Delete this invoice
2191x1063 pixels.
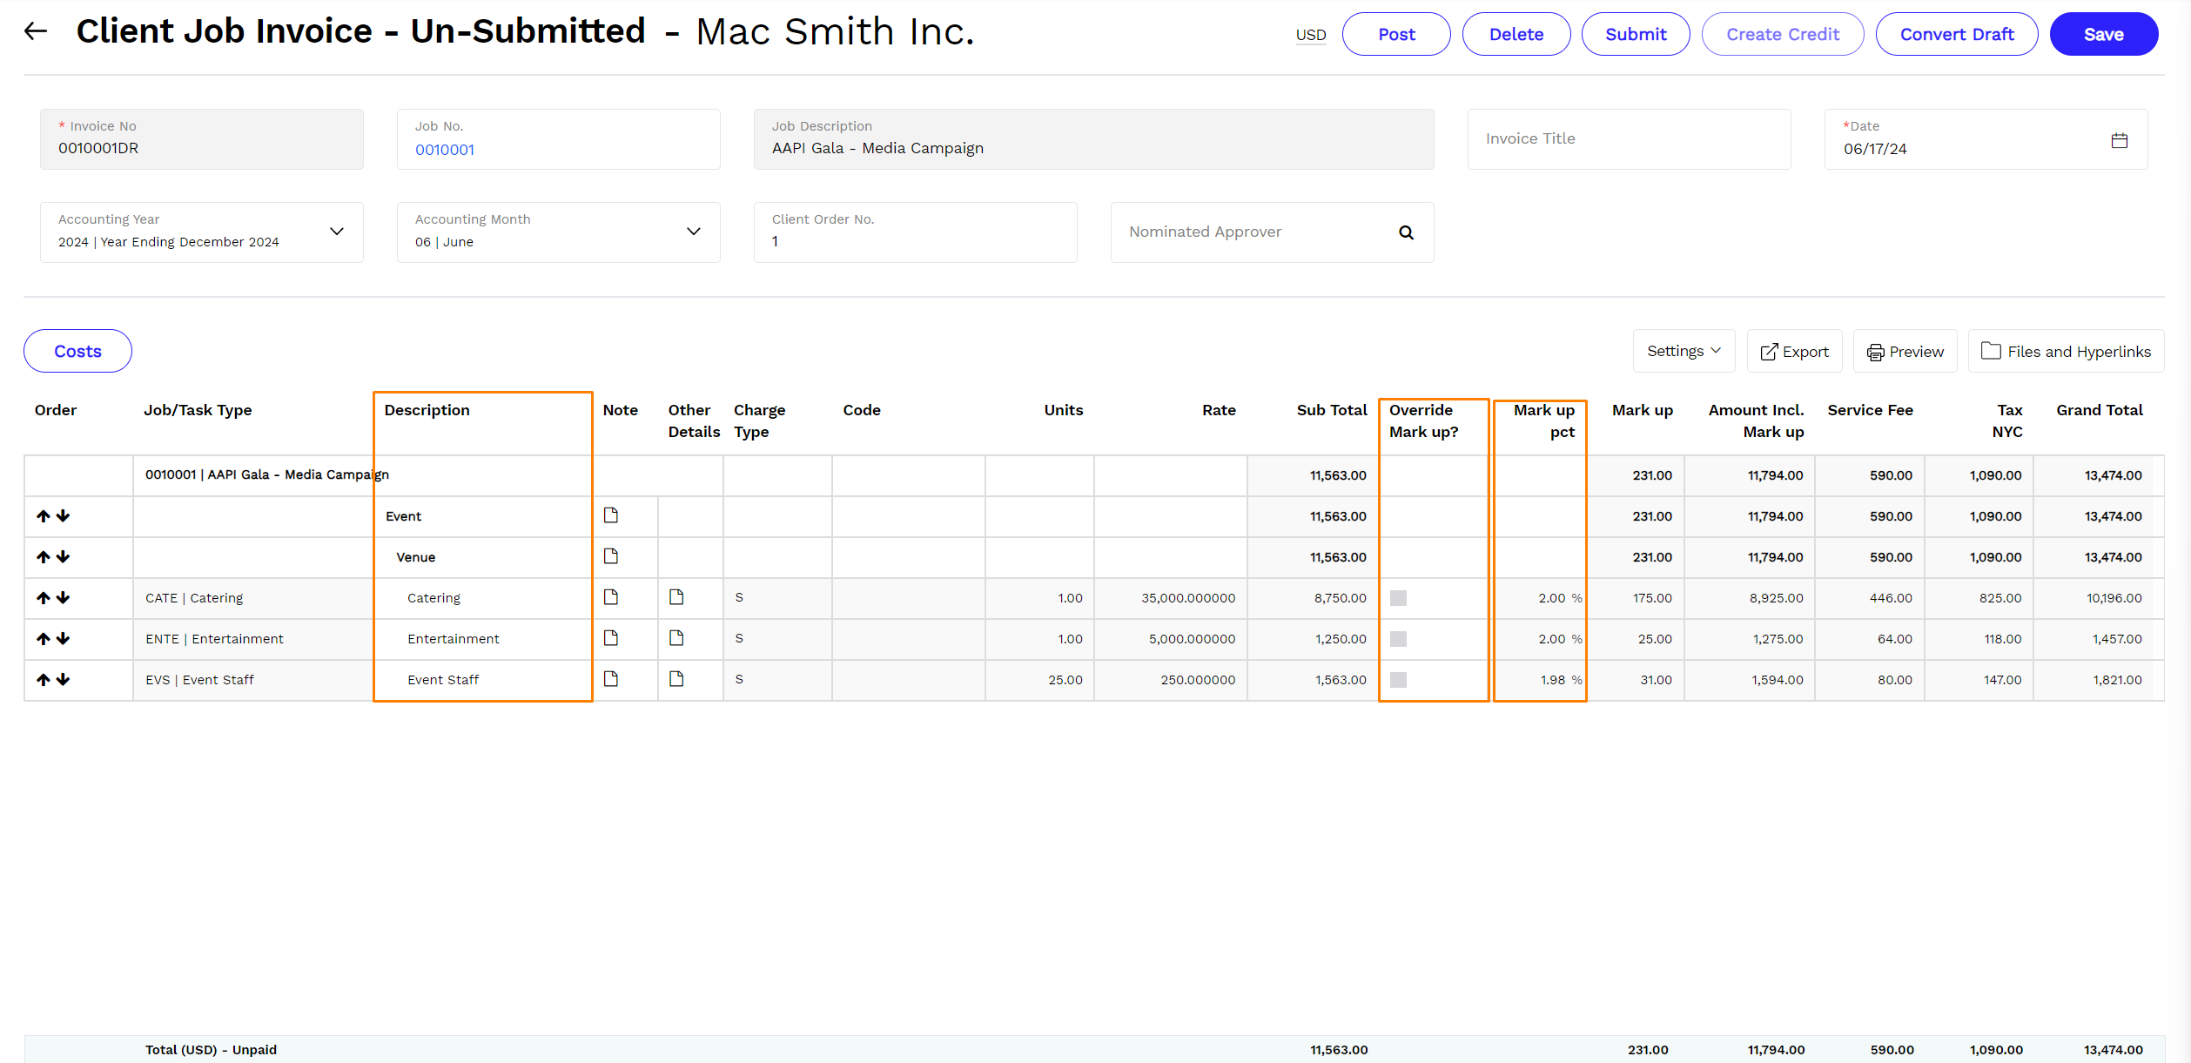coord(1516,34)
